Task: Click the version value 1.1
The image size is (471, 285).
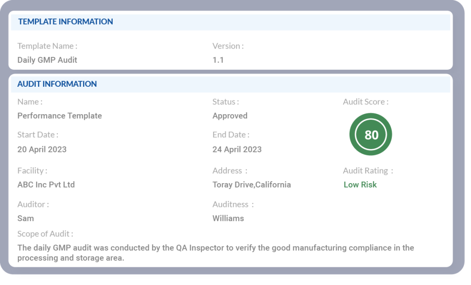Action: point(218,60)
